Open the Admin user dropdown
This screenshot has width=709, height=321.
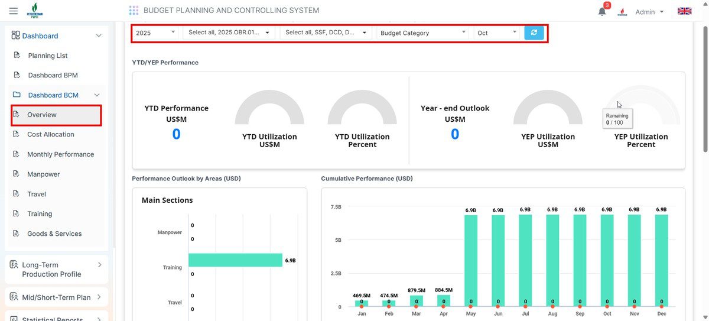[x=649, y=12]
